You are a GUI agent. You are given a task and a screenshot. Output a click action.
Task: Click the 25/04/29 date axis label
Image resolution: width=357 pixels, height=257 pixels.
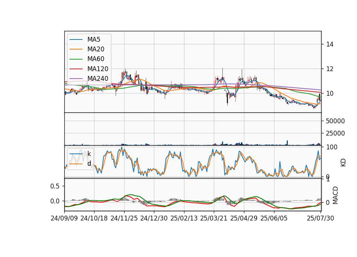pos(244,218)
